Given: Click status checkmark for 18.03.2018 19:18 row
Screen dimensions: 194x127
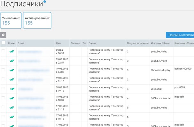Looking at the screenshot, I should click(x=12, y=89).
